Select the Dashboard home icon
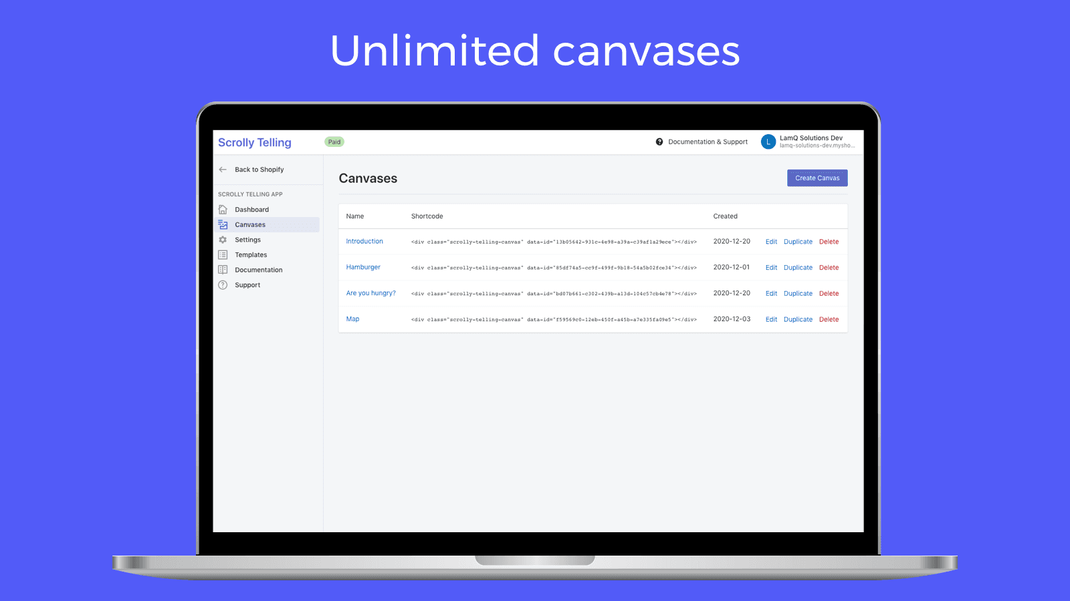 tap(223, 209)
